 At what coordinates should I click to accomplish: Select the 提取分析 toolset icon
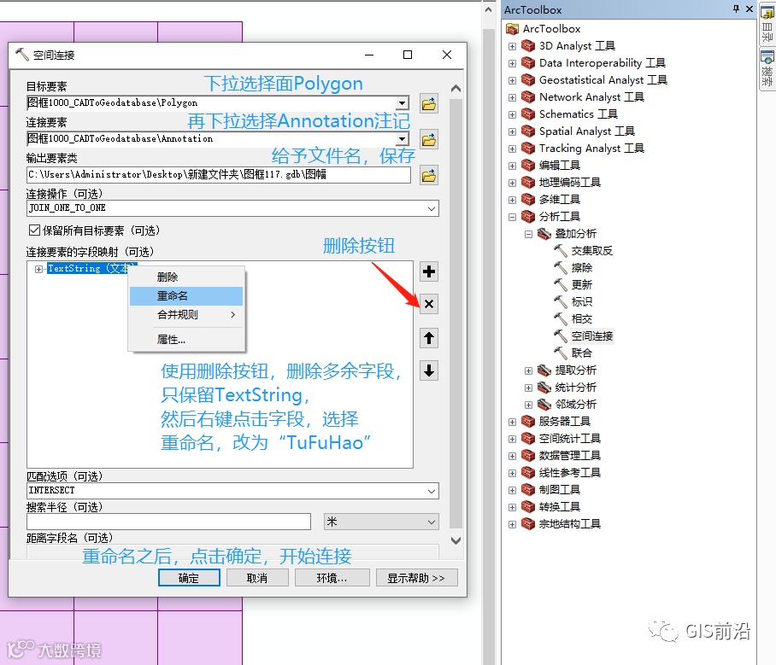click(544, 370)
